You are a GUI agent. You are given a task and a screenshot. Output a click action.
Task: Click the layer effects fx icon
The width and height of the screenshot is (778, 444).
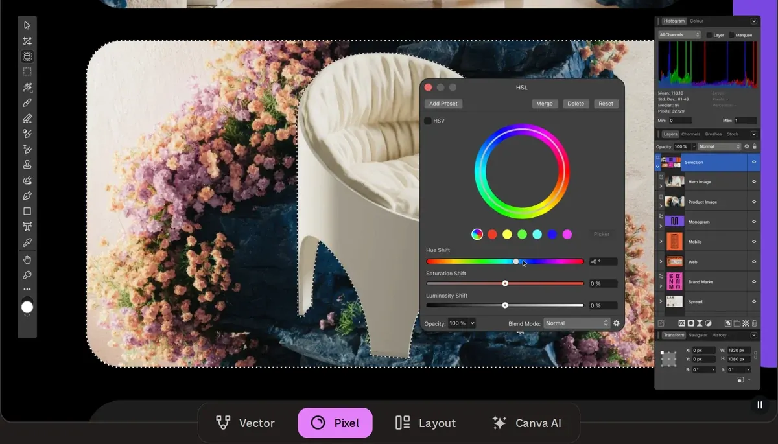coord(682,323)
